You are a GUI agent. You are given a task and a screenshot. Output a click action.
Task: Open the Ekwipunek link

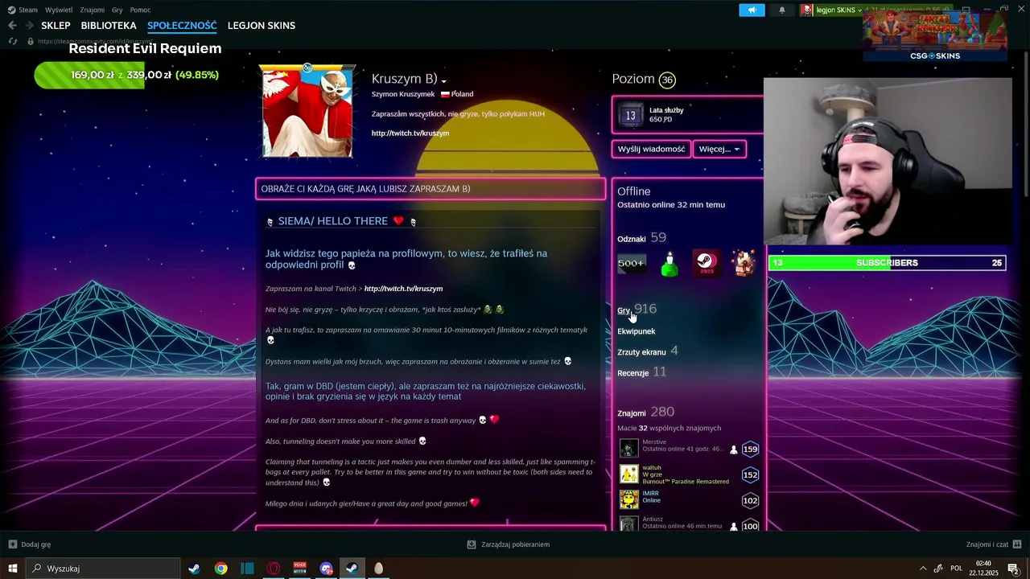(636, 331)
